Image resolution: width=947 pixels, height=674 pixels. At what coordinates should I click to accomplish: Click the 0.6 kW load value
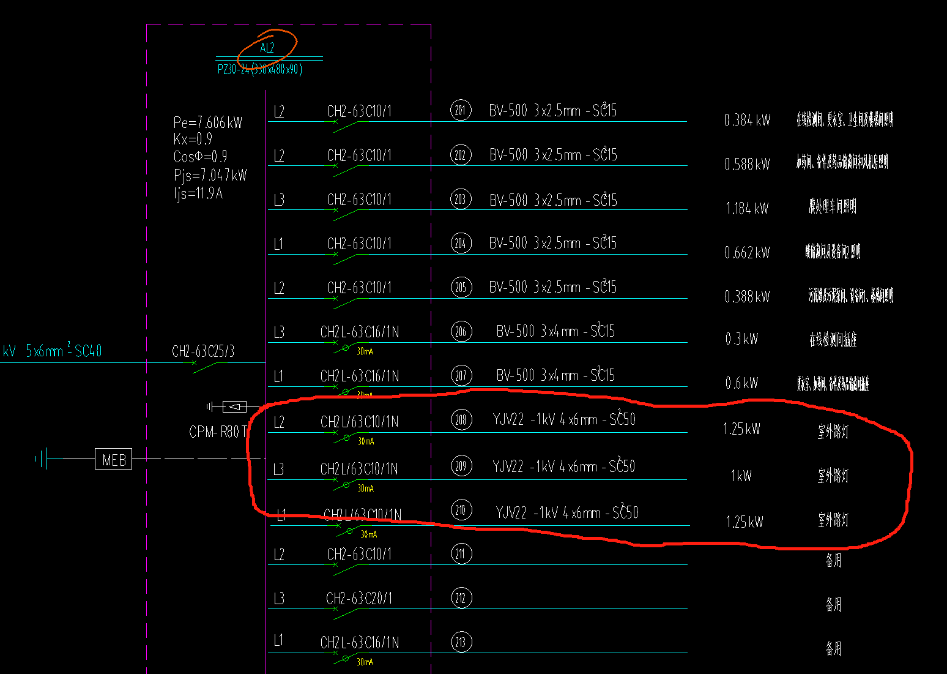point(741,383)
